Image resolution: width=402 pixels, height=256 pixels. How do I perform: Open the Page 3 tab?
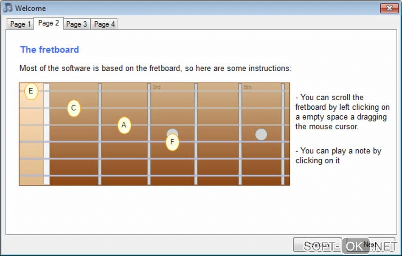(76, 24)
